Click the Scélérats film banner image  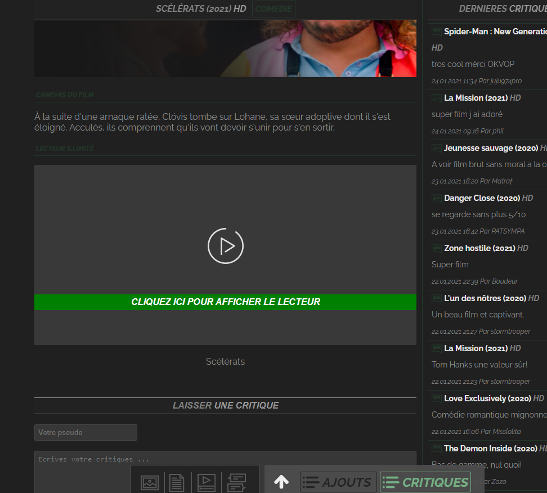pyautogui.click(x=225, y=48)
